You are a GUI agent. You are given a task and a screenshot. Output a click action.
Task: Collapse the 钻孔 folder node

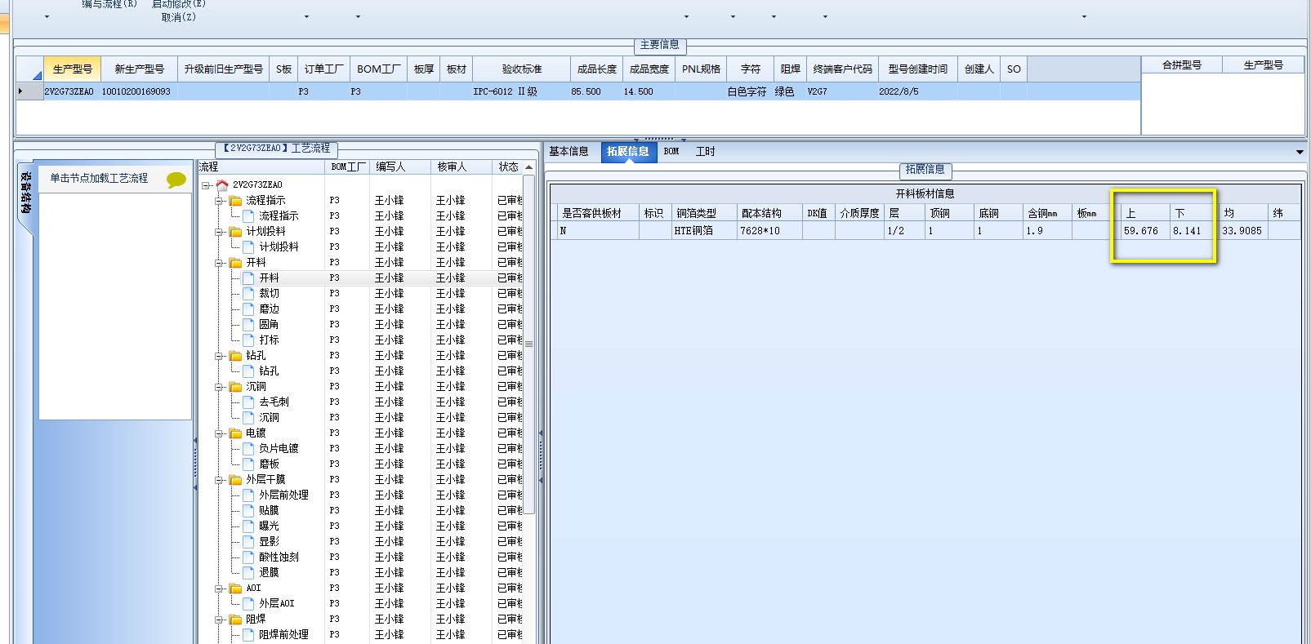coord(219,356)
